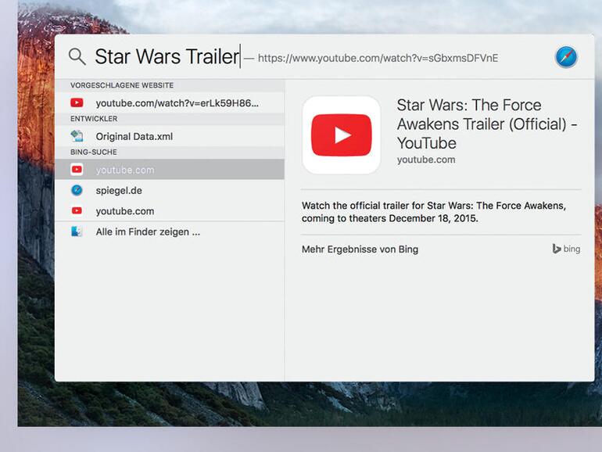The image size is (602, 452).
Task: Select 'Alle im Finder zeigen ...'
Action: (x=170, y=231)
